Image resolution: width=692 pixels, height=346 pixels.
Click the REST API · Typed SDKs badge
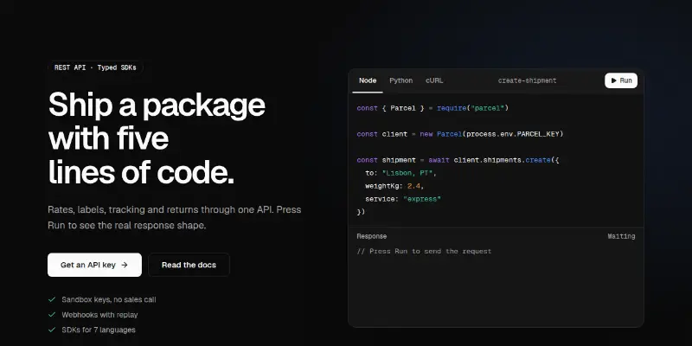pos(95,67)
